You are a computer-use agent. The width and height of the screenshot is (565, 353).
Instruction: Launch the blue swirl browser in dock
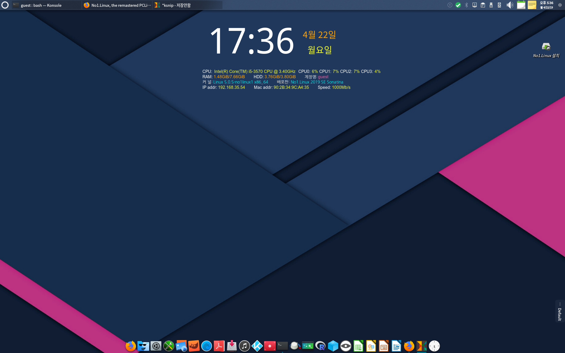pyautogui.click(x=207, y=346)
